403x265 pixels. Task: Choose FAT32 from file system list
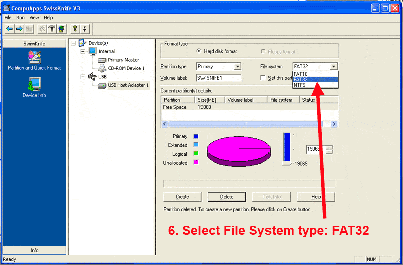point(315,79)
